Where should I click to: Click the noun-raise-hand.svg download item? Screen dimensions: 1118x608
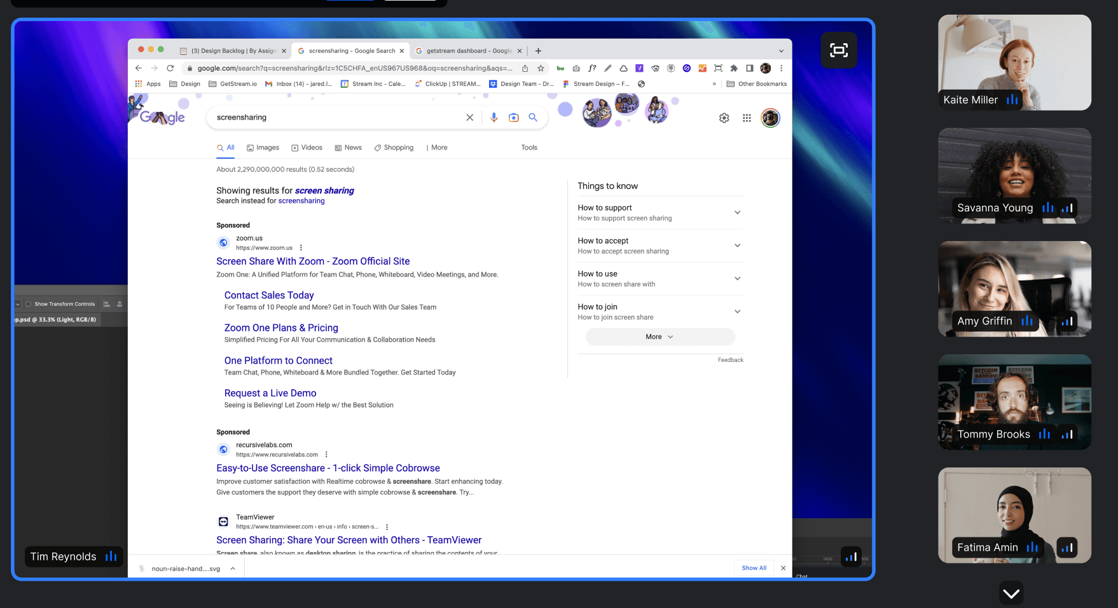[x=186, y=568]
